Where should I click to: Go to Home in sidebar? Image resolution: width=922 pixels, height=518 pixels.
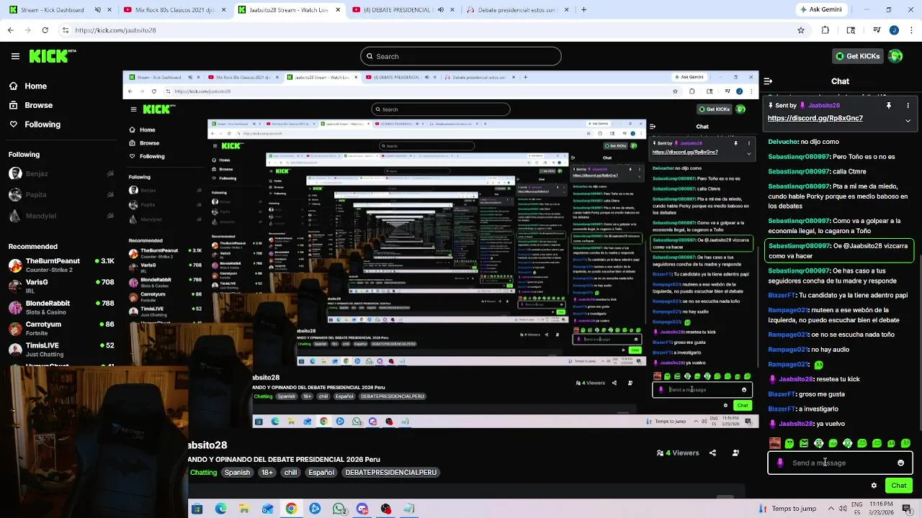pos(28,86)
